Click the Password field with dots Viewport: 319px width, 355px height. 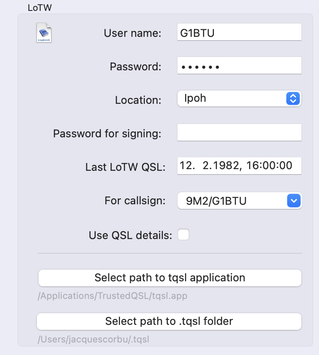coord(239,65)
